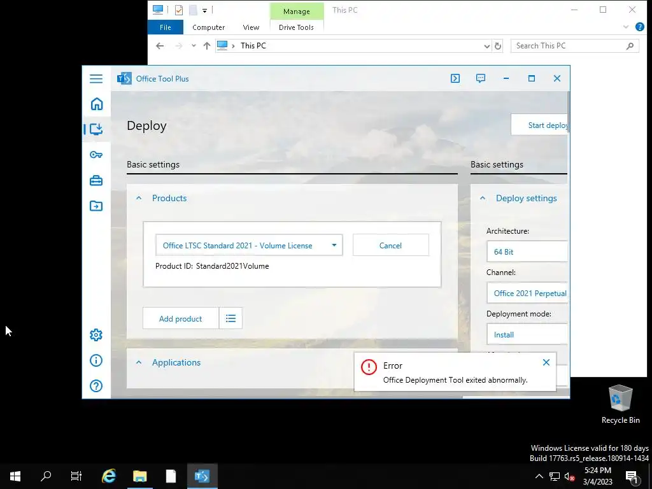Select the Deploy sidebar icon

tap(96, 129)
